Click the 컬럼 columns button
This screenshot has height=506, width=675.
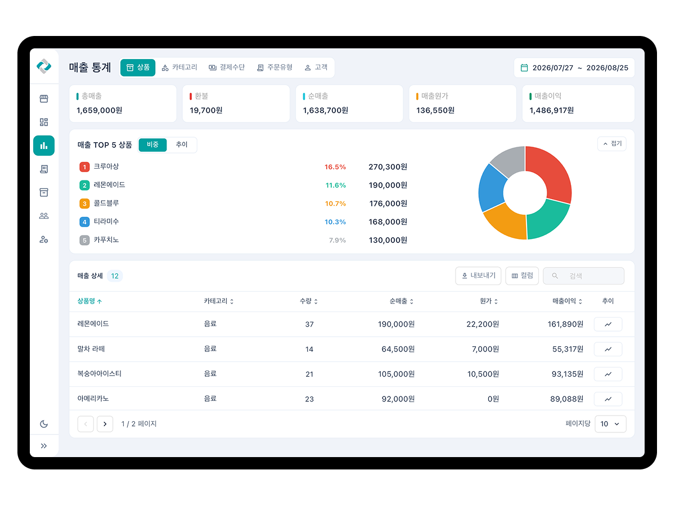[x=523, y=276]
